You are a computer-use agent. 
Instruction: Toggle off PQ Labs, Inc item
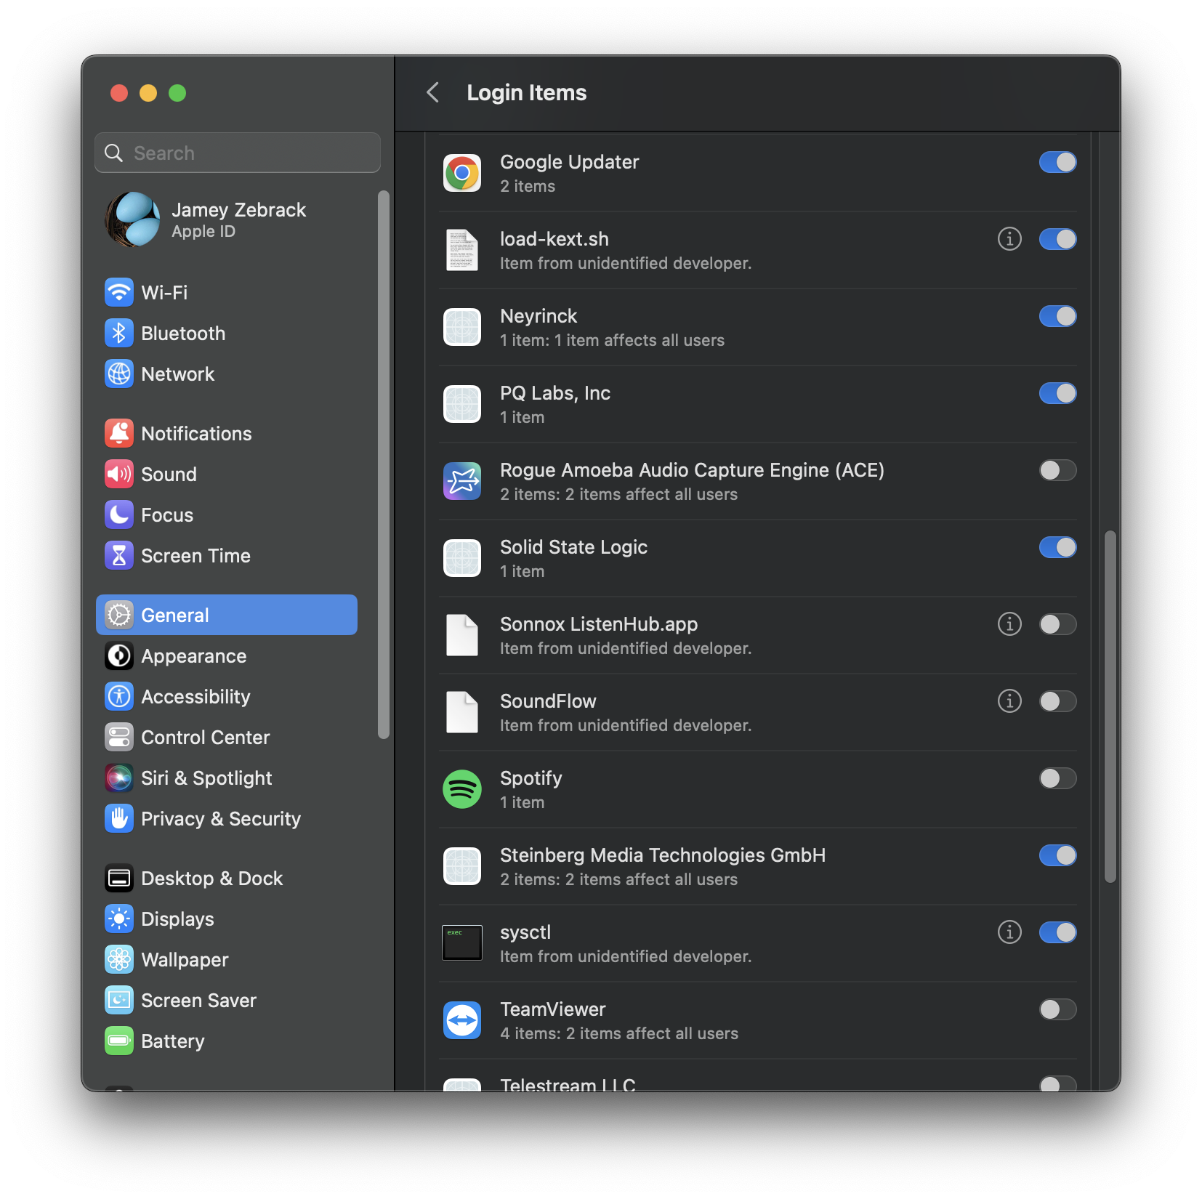pos(1057,393)
